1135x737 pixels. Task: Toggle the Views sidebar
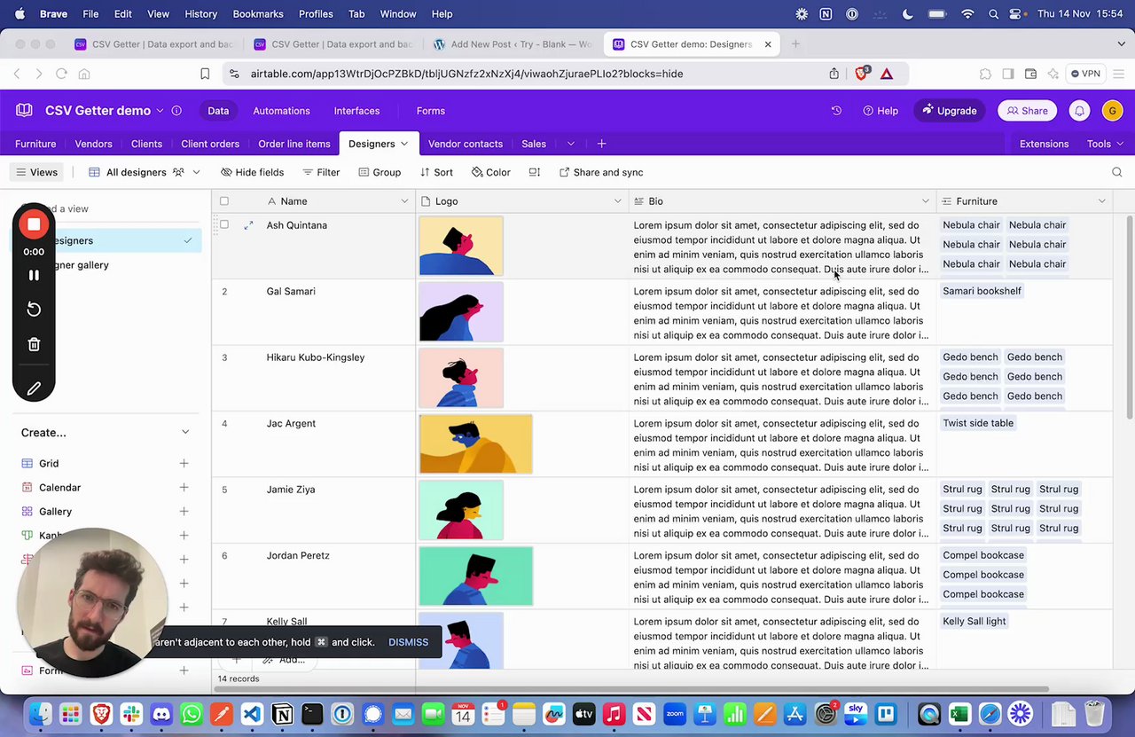point(37,172)
